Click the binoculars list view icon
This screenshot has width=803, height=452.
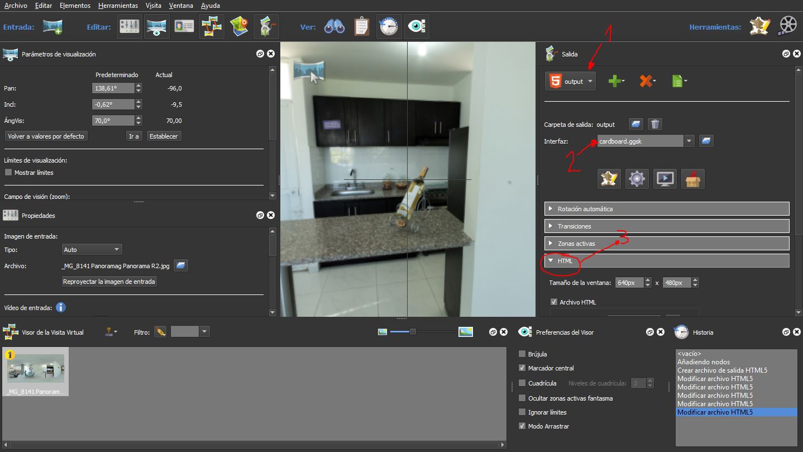click(x=334, y=26)
